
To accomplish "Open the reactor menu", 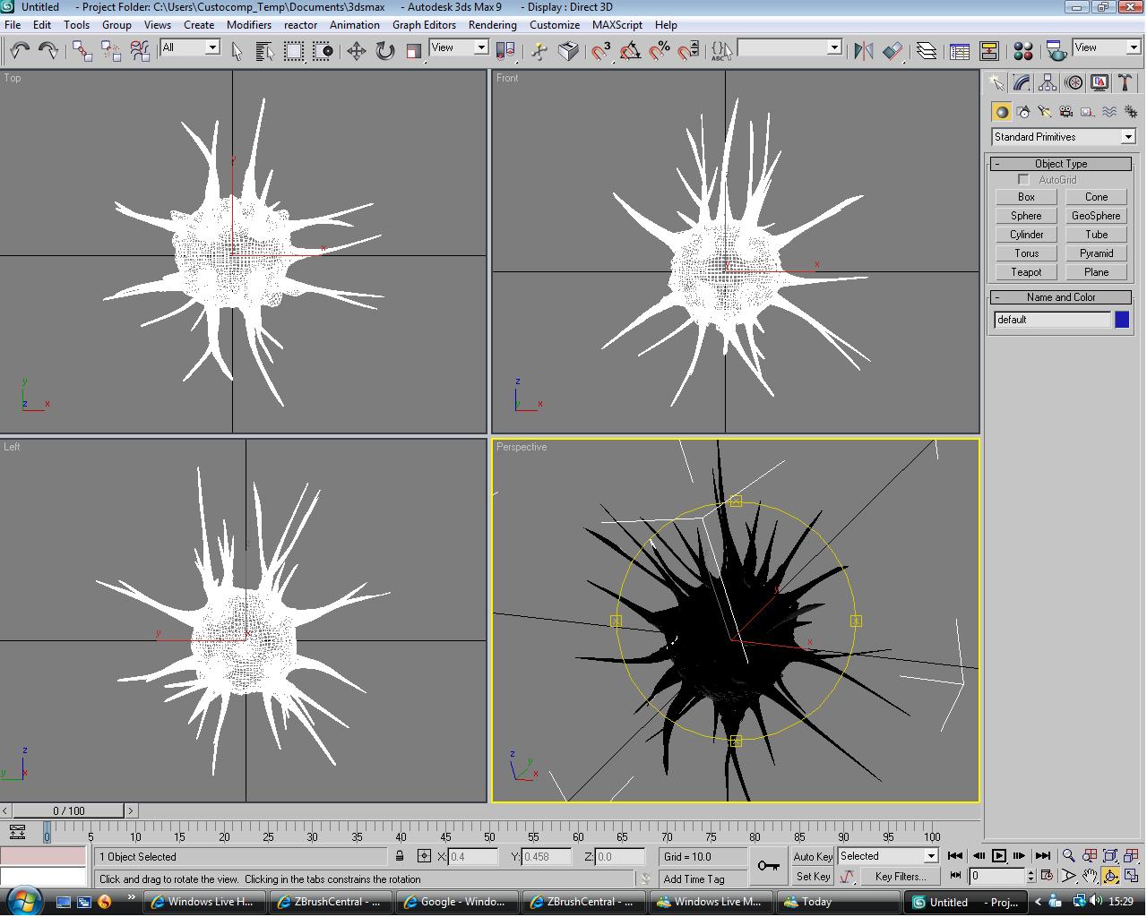I will click(301, 25).
